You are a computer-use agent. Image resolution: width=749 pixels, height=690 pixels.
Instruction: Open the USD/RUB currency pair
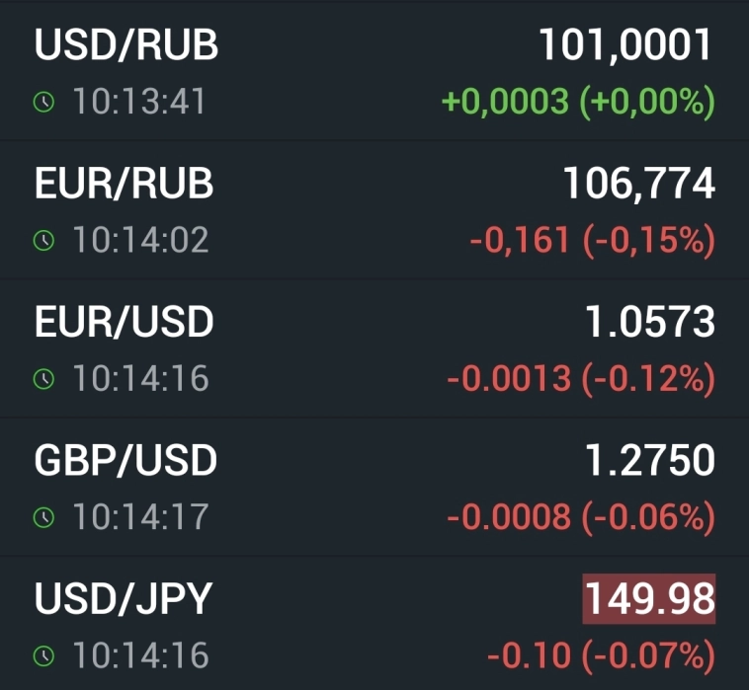point(126,45)
